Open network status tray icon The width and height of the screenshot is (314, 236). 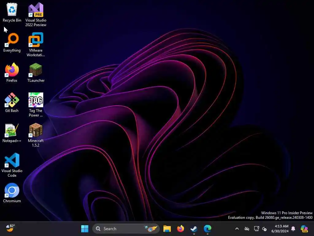tap(257, 229)
